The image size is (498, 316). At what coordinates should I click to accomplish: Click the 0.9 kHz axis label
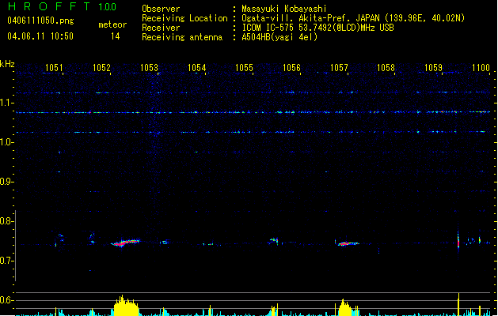(x=6, y=181)
